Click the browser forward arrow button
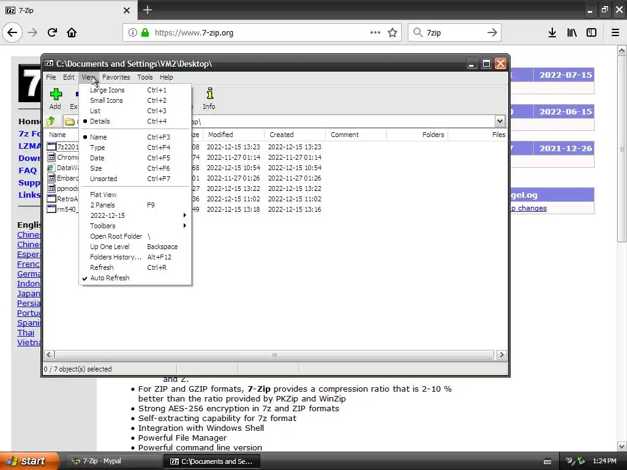This screenshot has width=627, height=470. tap(32, 32)
